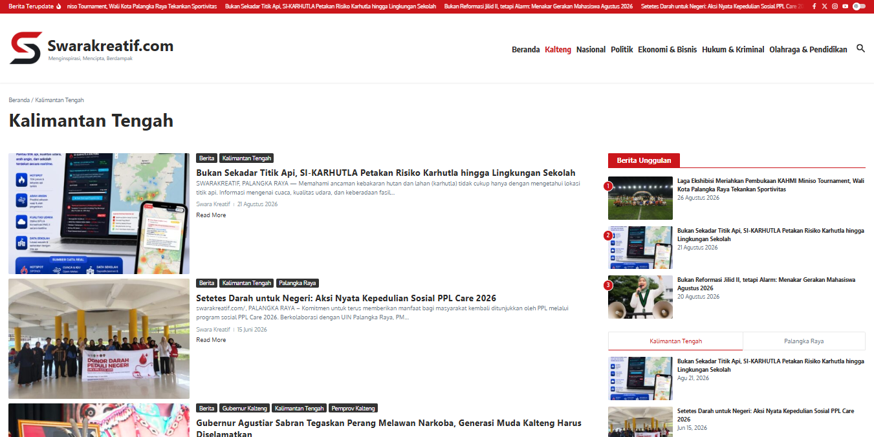The image size is (874, 437).
Task: Click the Berita tag on the Setetes Darah article
Action: (206, 283)
